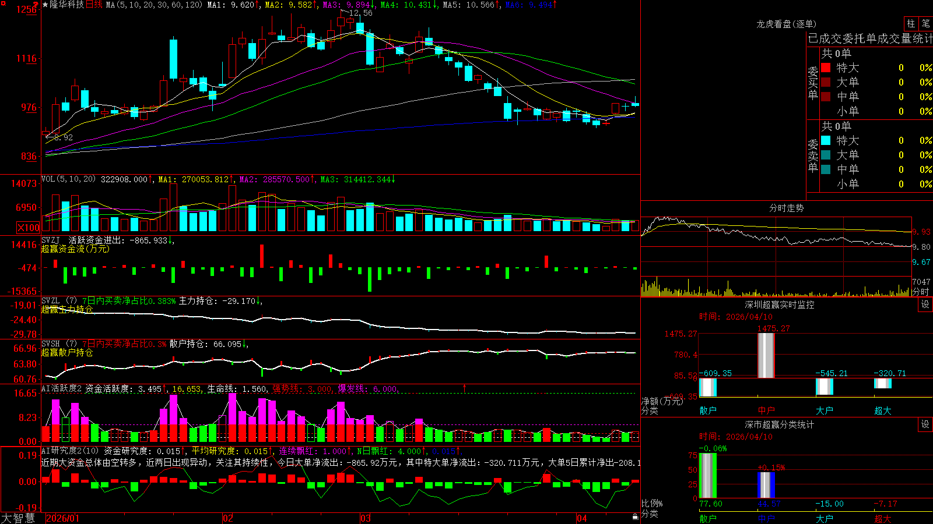
Task: Click the small red square icon in the top-left corner
Action: point(3,3)
